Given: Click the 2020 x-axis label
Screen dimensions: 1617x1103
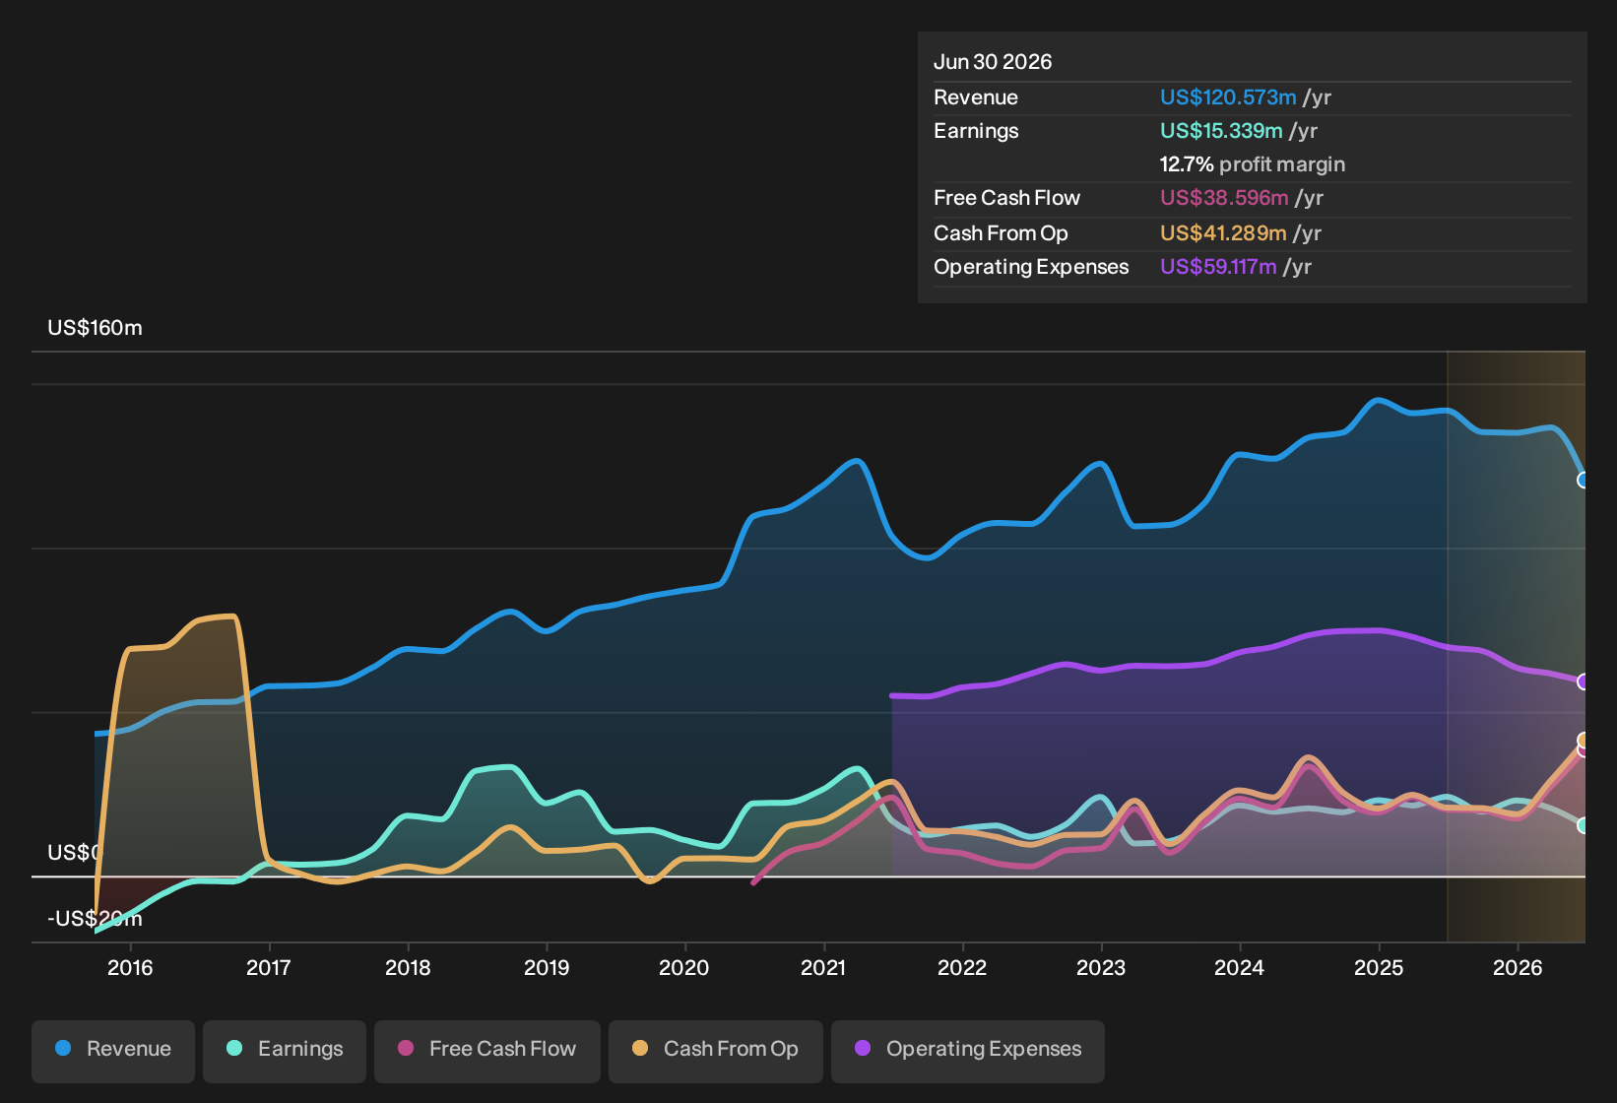Looking at the screenshot, I should pyautogui.click(x=684, y=968).
